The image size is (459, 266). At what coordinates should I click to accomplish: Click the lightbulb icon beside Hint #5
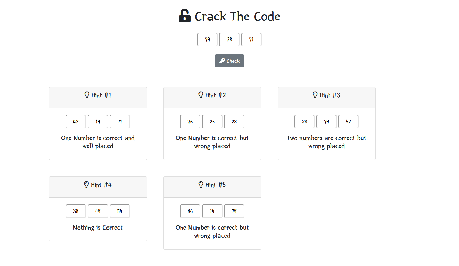tap(201, 185)
